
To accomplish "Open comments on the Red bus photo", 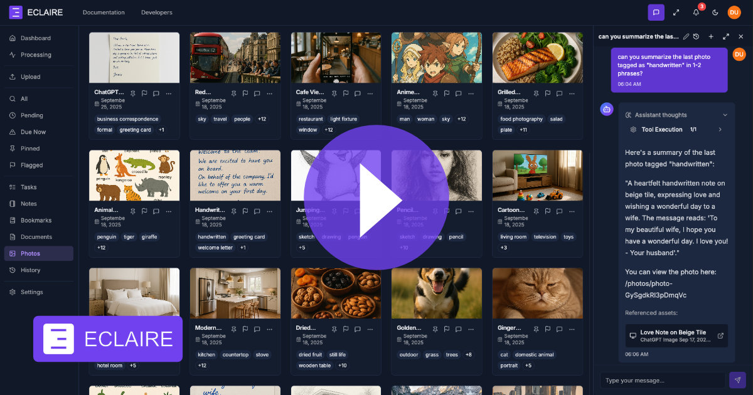I will coord(257,93).
